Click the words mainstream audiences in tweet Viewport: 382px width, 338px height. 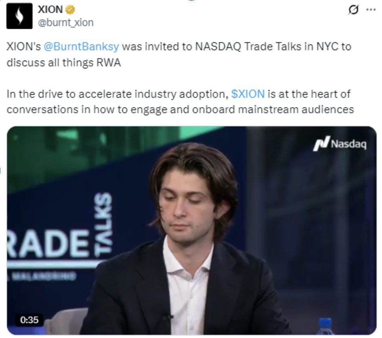point(296,110)
